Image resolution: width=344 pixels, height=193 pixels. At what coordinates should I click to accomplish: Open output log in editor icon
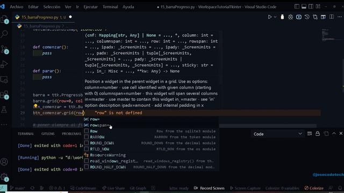pos(326,133)
